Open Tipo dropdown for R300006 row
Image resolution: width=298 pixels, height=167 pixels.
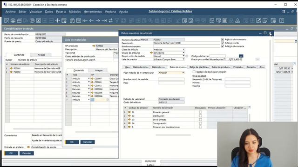pos(89,96)
